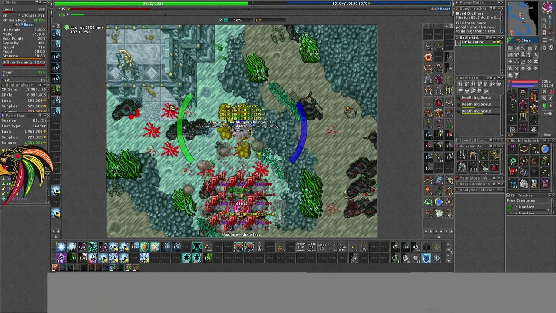This screenshot has height=313, width=556.
Task: Select the green-gold armor in Blossom Bag
Action: click(x=494, y=155)
